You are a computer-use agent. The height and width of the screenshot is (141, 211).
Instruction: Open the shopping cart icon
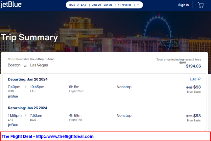point(201,5)
